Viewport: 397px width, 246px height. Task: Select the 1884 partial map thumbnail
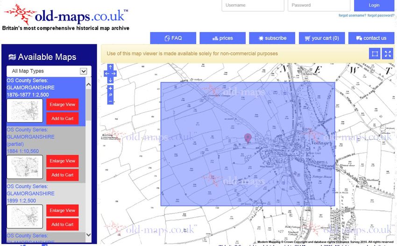[25, 167]
